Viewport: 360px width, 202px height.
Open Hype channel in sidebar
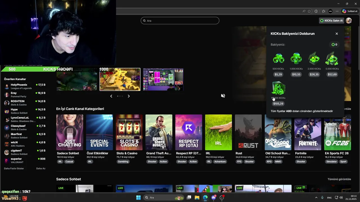(25, 111)
